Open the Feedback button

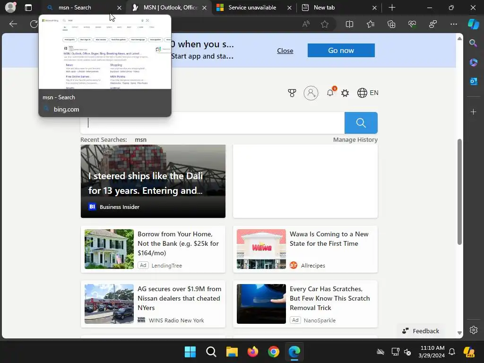(x=421, y=331)
